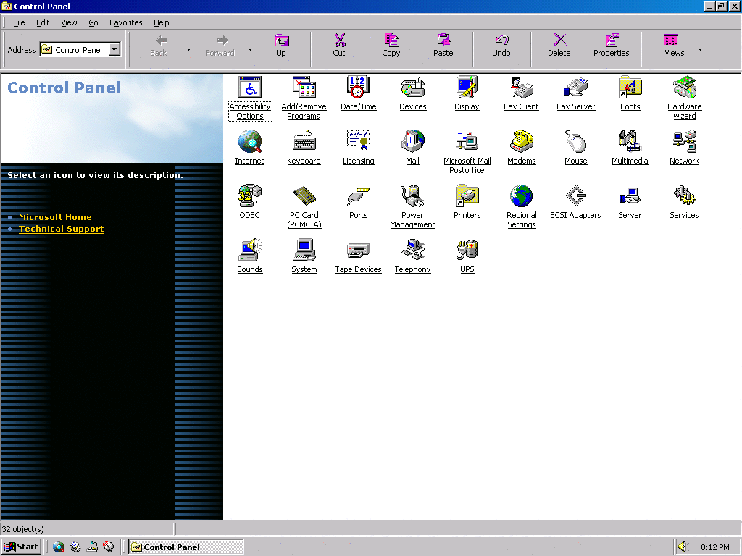This screenshot has height=556, width=742.
Task: Expand the Address bar dropdown
Action: tap(114, 49)
